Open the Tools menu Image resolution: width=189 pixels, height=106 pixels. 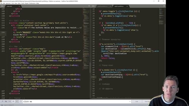click(23, 3)
